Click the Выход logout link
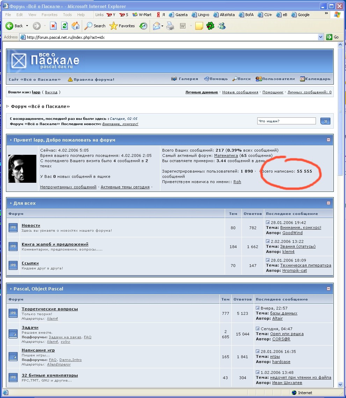Viewport: 346px width, 398px height. point(51,92)
